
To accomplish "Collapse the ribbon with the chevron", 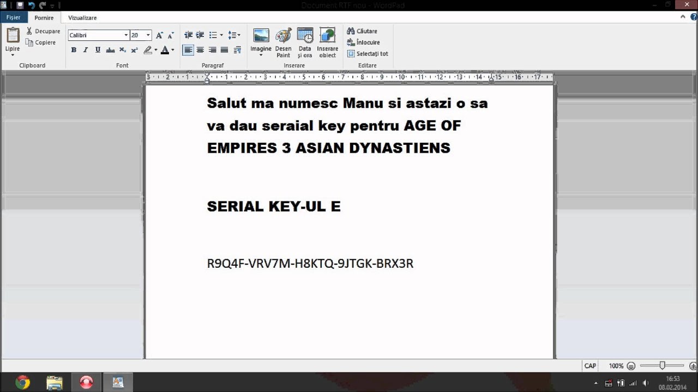I will tap(684, 17).
